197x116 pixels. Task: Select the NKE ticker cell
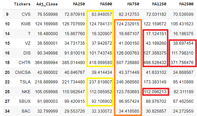click(26, 92)
